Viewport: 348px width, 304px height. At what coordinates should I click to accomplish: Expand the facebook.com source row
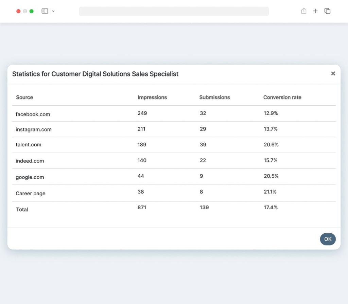pos(33,114)
